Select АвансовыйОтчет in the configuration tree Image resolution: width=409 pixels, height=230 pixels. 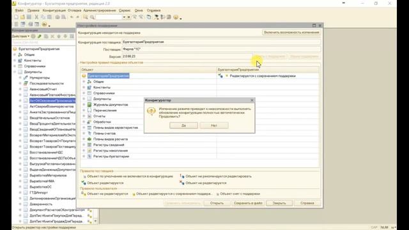coord(43,89)
